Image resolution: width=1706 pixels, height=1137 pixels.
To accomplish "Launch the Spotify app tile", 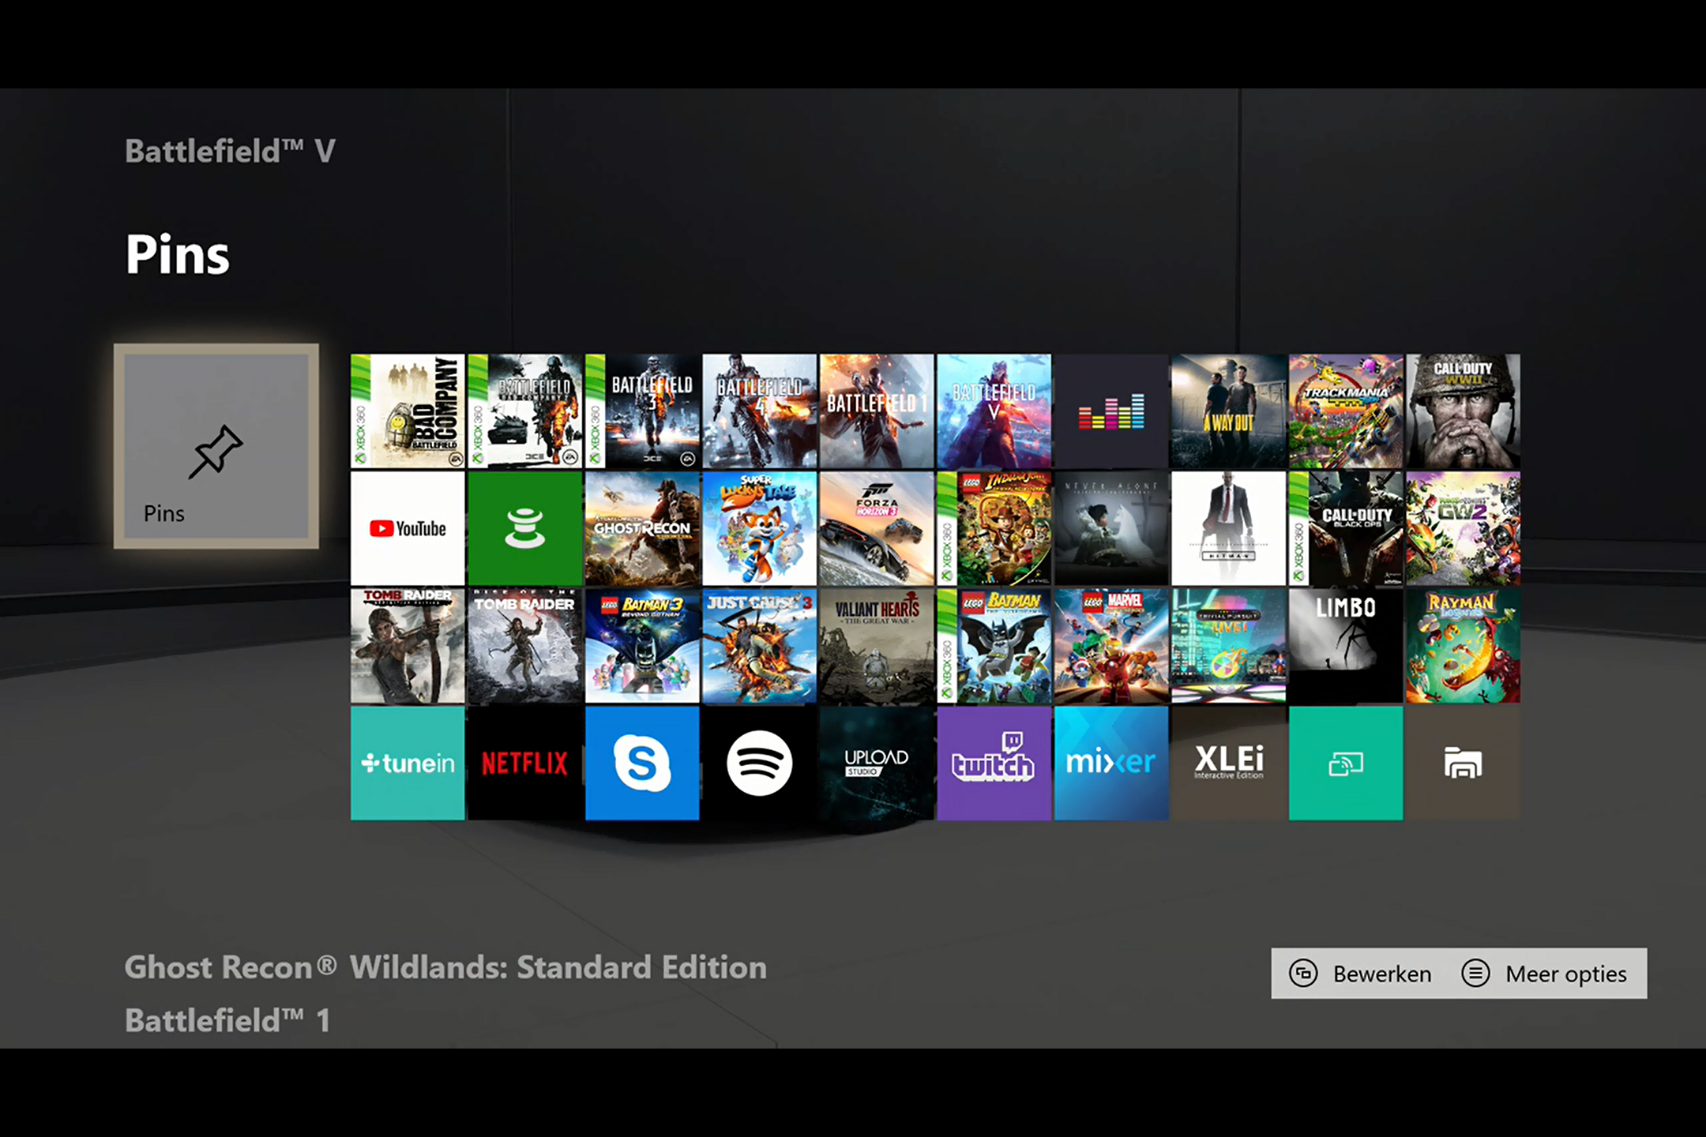I will (x=759, y=763).
